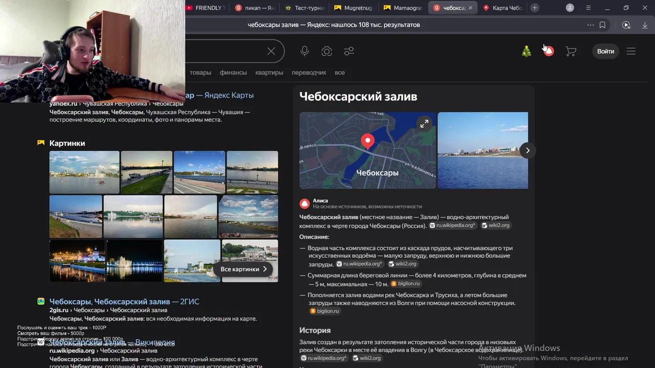Switch to пикап Яндекс tab
Image resolution: width=655 pixels, height=368 pixels.
255,8
